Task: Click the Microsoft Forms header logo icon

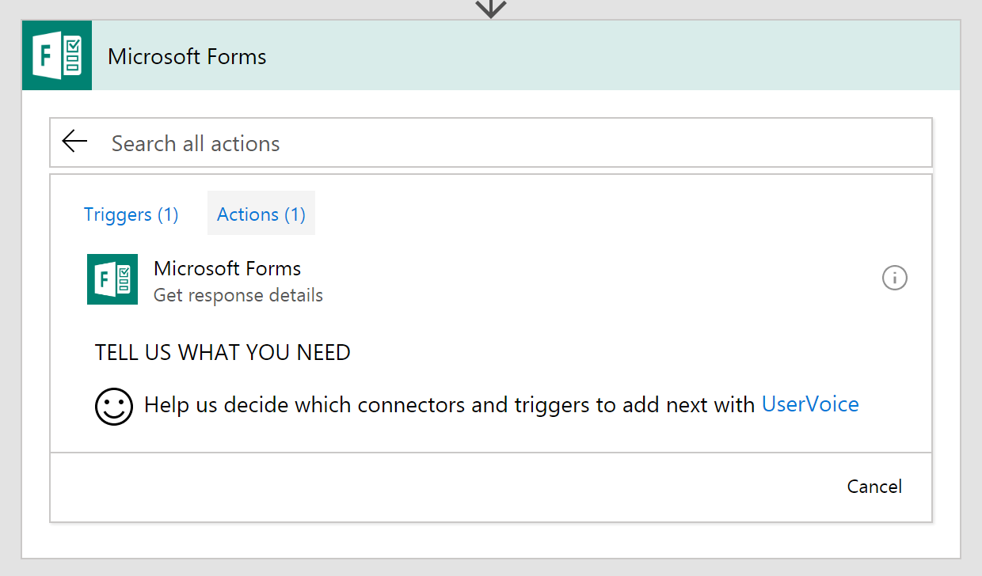Action: 57,55
